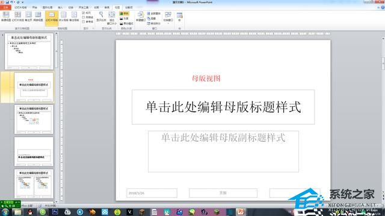Image resolution: width=385 pixels, height=216 pixels.
Task: Open the Customize Quick Access Toolbar dropdown arrow
Action: 22,2
